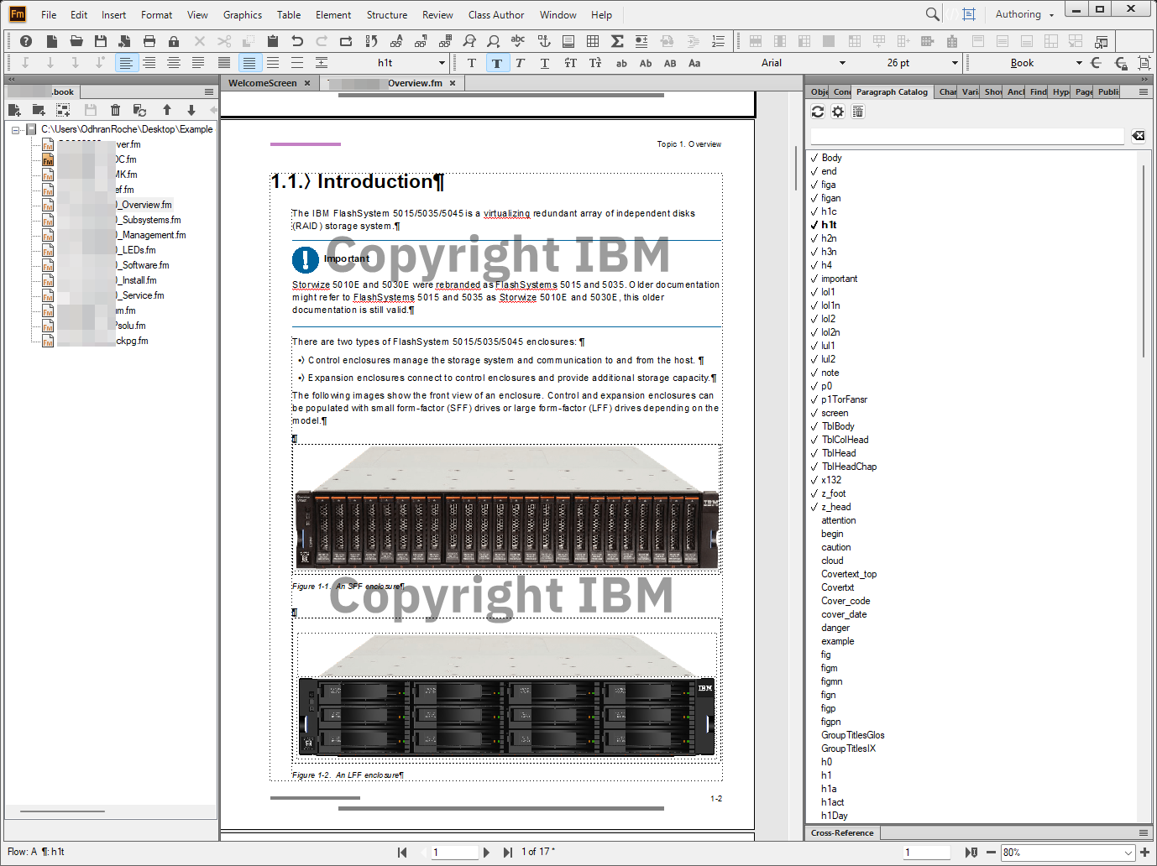Screen dimensions: 1157x866
Task: Click the Paragraph Catalog search field
Action: tap(966, 136)
